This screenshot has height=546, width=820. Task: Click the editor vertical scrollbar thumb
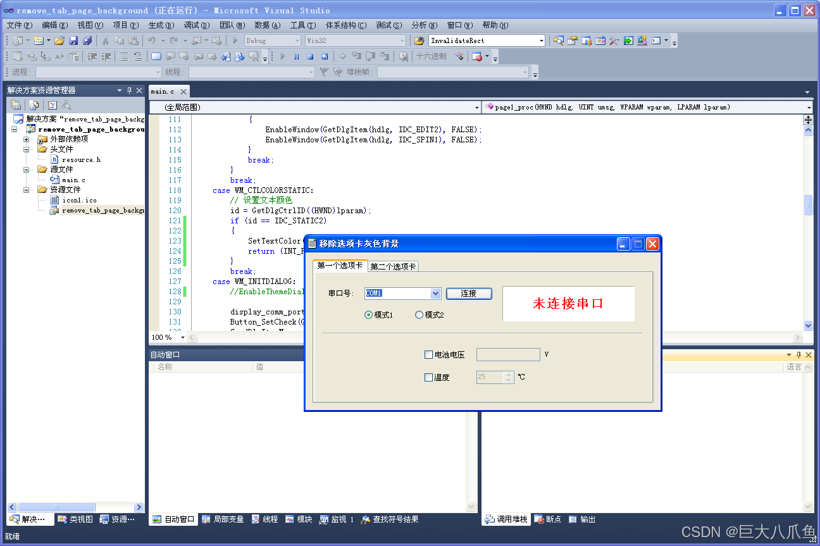[808, 205]
